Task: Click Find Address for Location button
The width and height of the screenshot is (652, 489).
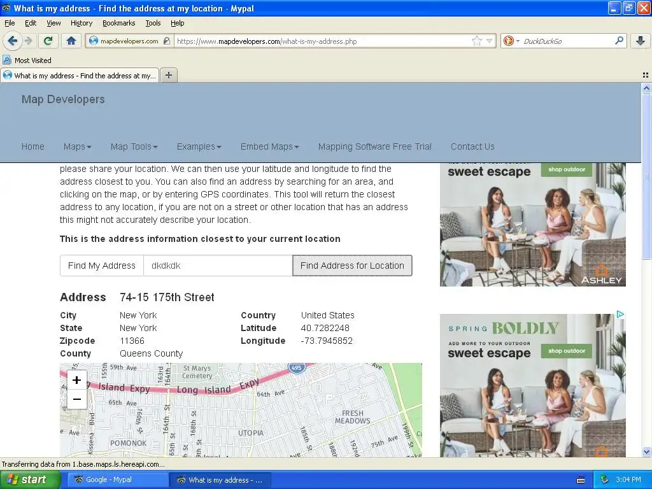Action: (352, 266)
